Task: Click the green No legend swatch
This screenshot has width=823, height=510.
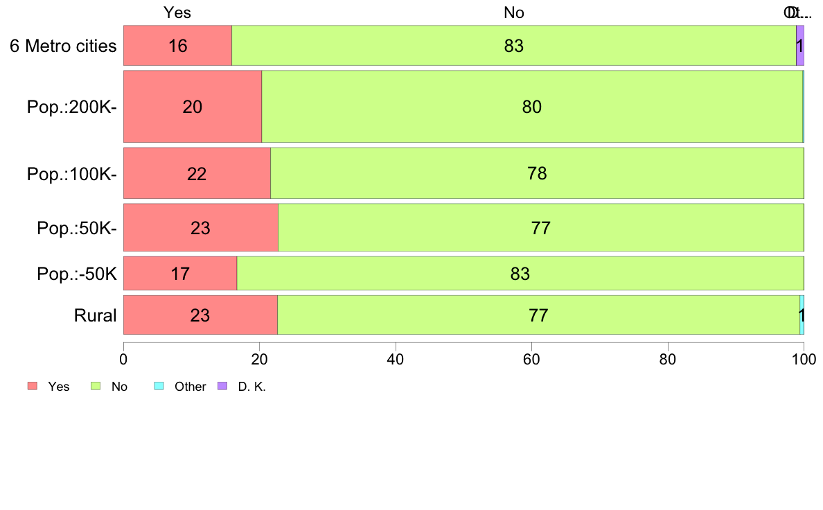Action: (x=96, y=386)
